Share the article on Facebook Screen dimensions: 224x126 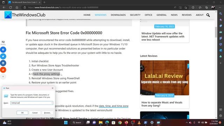(x=3, y=50)
